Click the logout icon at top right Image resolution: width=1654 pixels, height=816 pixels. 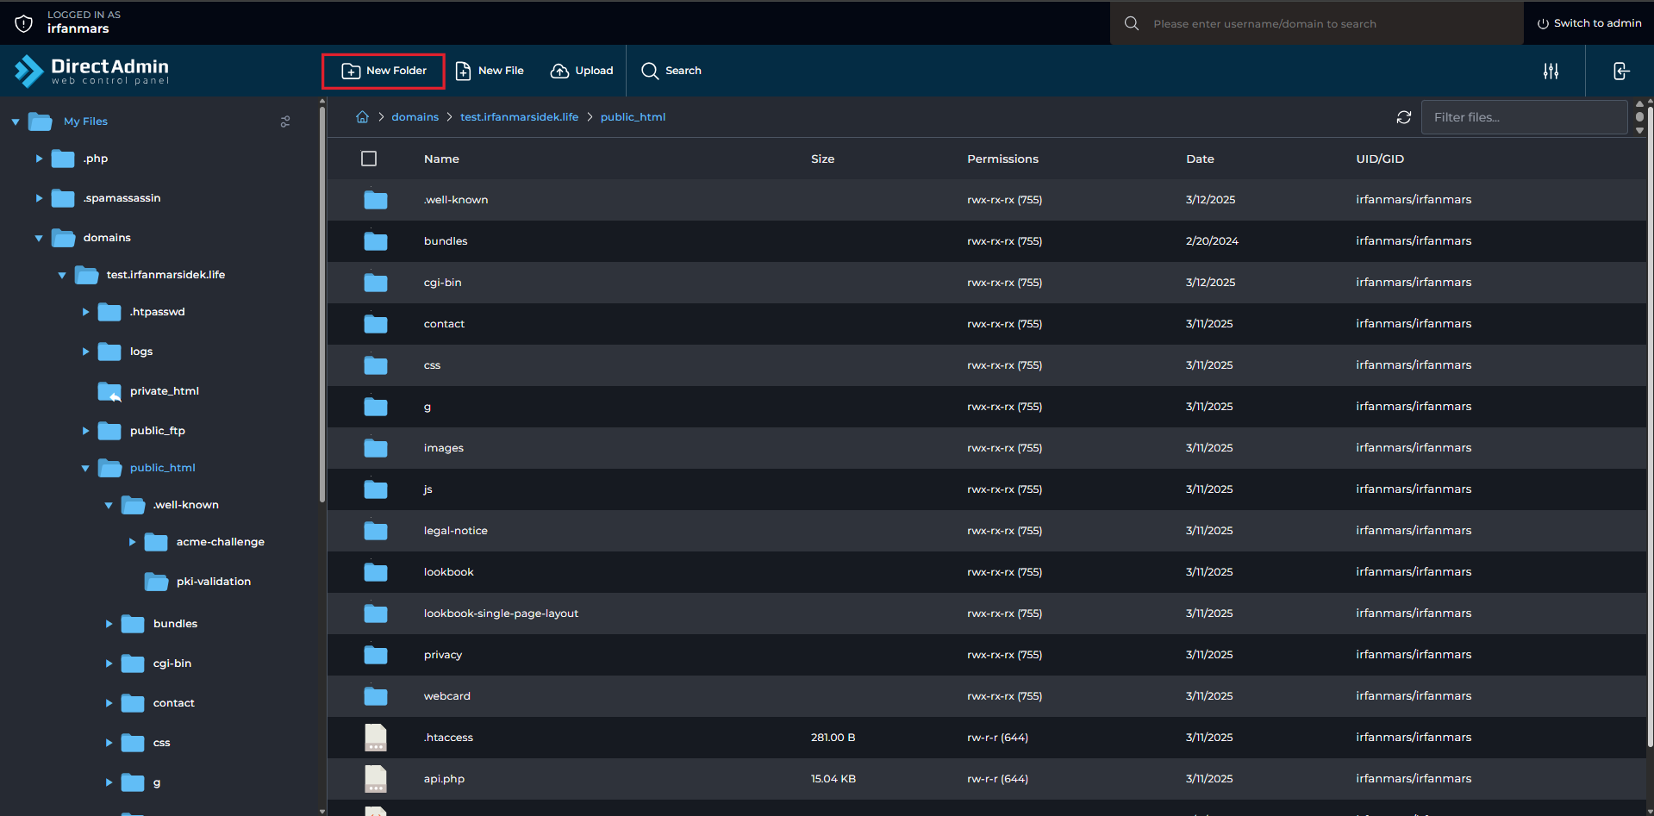click(x=1620, y=72)
